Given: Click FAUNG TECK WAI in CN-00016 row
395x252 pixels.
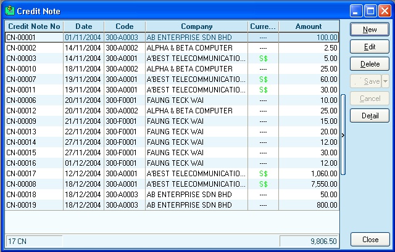Looking at the screenshot, I should [x=175, y=163].
